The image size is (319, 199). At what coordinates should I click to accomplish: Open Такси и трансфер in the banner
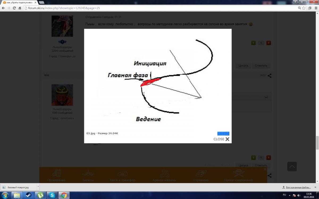coord(122,175)
